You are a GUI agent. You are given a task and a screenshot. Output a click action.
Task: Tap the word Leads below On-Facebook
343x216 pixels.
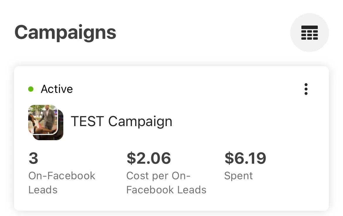coord(43,190)
